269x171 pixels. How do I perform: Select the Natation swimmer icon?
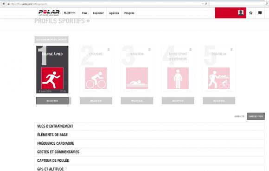tap(137, 78)
